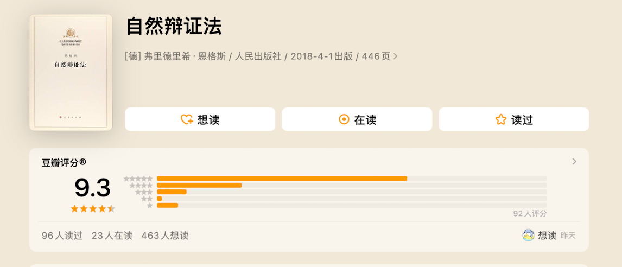Click the circle icon on 在读 button
The image size is (622, 267).
pyautogui.click(x=344, y=119)
